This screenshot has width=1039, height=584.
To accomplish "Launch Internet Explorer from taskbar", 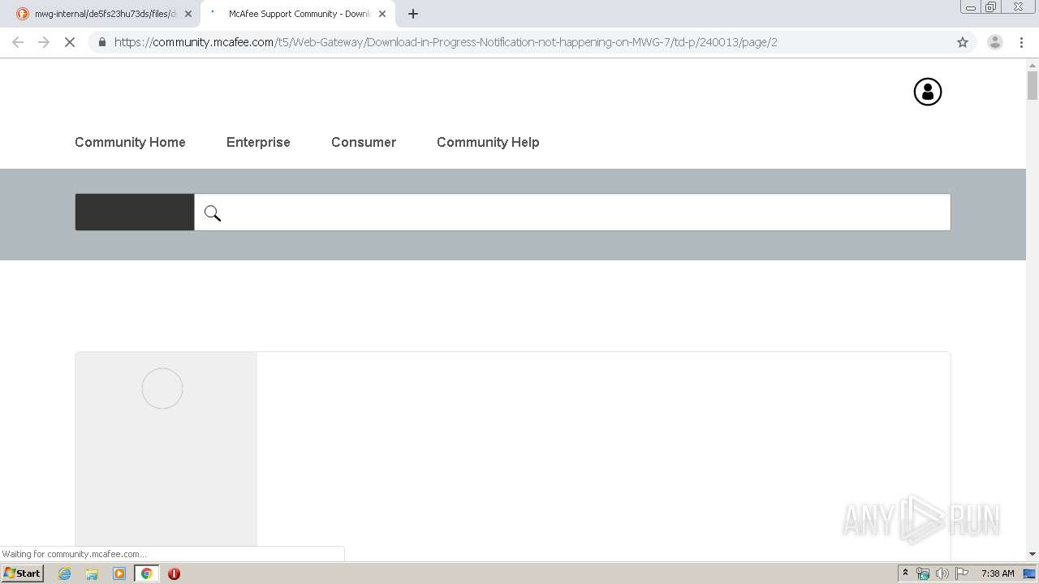I will click(x=65, y=573).
